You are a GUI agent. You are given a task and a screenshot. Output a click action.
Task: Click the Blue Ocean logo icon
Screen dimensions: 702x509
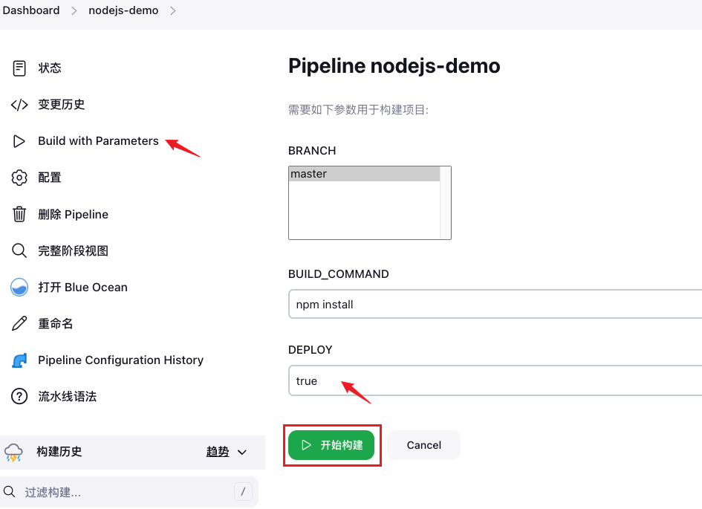pyautogui.click(x=19, y=288)
